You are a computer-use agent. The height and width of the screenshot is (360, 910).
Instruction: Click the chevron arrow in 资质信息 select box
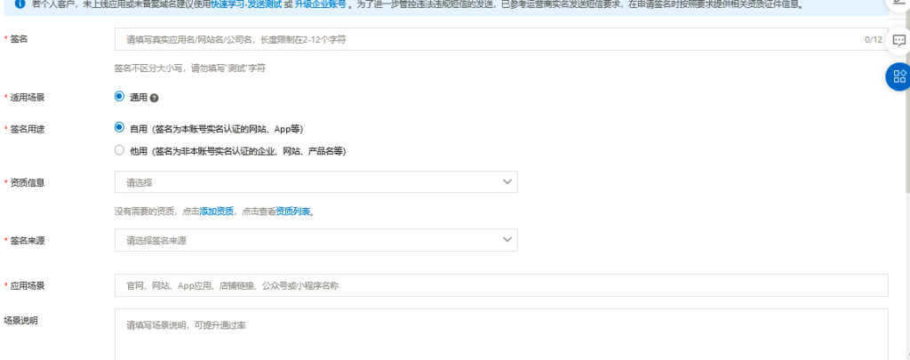[x=507, y=182]
